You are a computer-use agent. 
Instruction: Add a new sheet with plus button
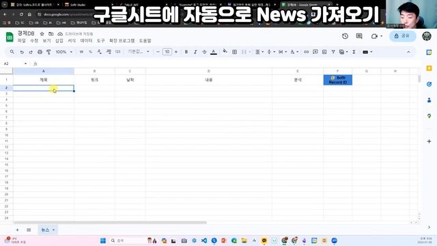[17, 230]
